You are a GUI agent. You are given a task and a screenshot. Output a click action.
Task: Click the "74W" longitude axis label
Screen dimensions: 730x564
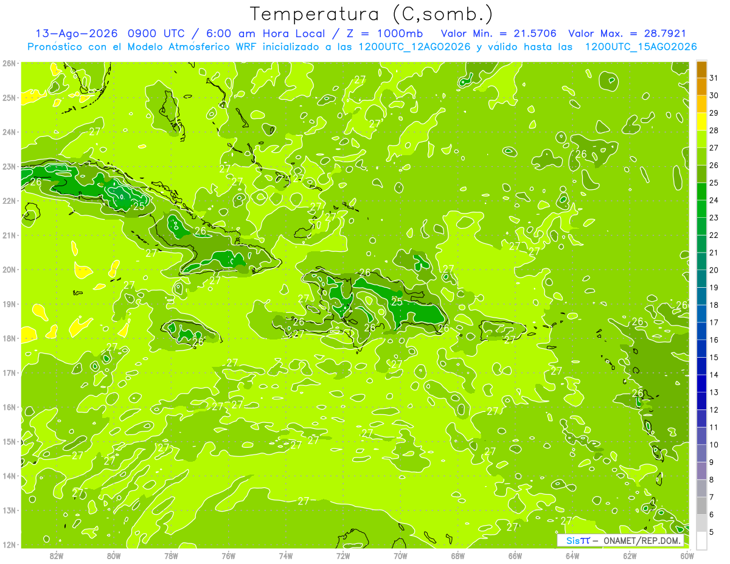point(286,555)
